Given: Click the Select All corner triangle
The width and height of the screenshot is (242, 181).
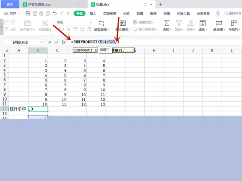Looking at the screenshot, I should 6,51.
